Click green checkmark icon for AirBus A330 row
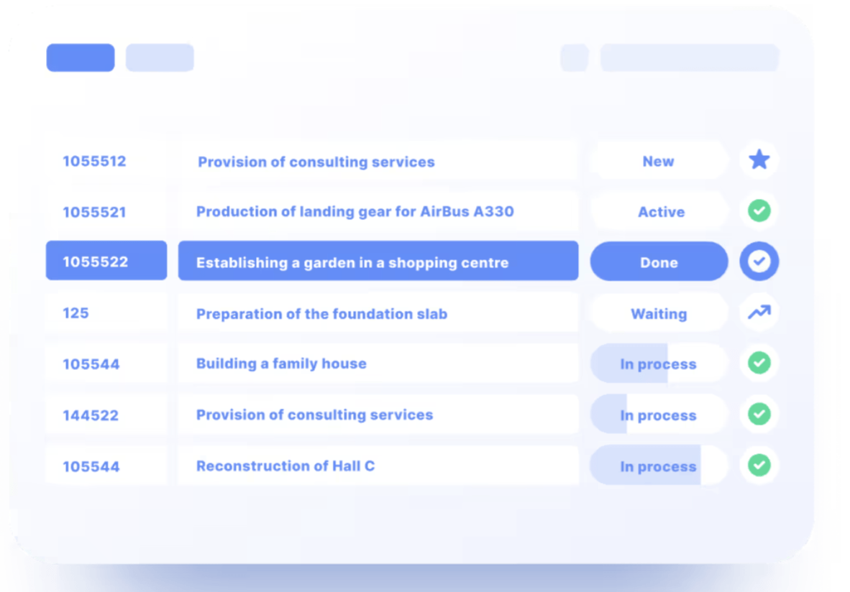Screen dimensions: 850x592 click(759, 211)
